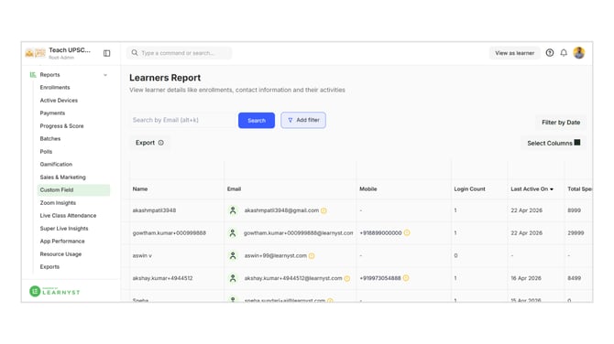This screenshot has height=344, width=614.
Task: Click copy icon after +918899000000
Action: click(407, 232)
